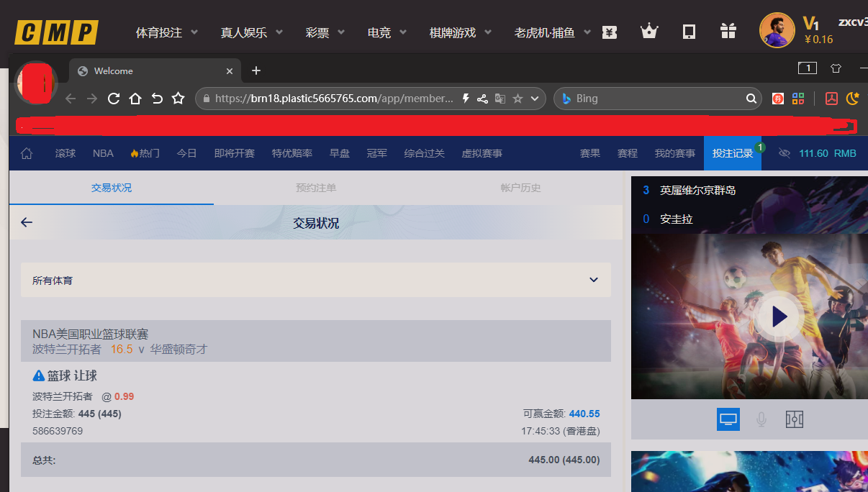
Task: Select the TV live stream view icon
Action: 728,419
